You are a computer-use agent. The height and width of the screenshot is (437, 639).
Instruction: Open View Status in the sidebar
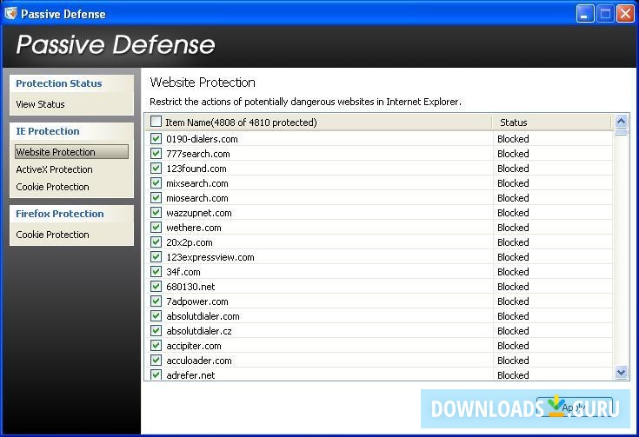tap(40, 104)
